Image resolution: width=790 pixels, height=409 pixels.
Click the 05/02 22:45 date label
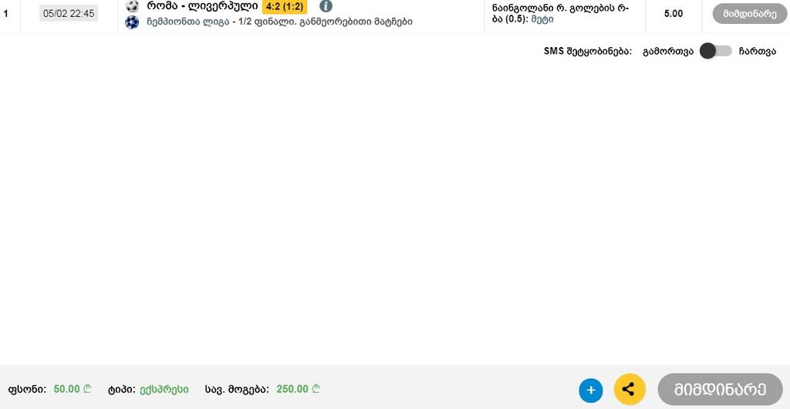69,14
